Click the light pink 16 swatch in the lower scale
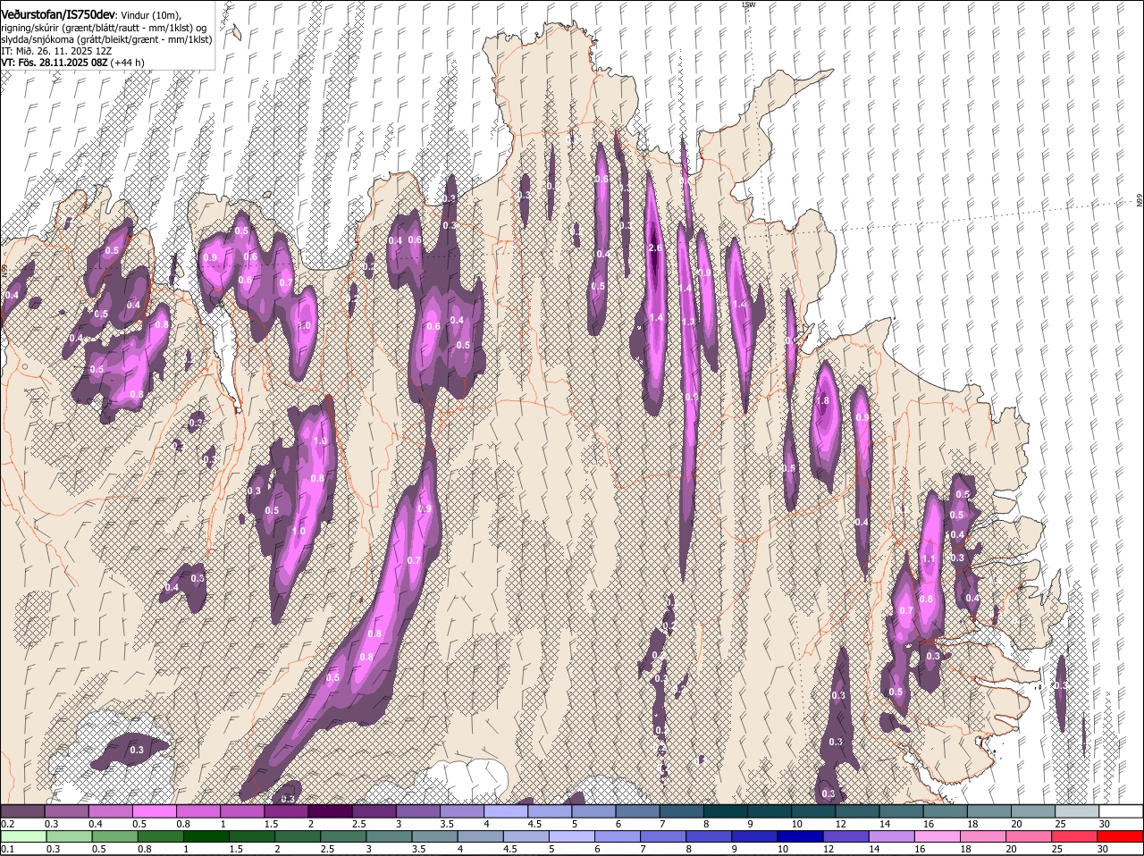This screenshot has width=1144, height=856. tap(938, 837)
